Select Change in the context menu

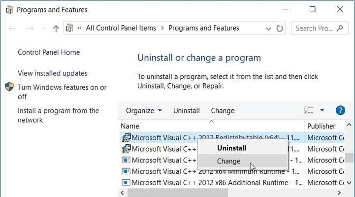click(x=243, y=161)
